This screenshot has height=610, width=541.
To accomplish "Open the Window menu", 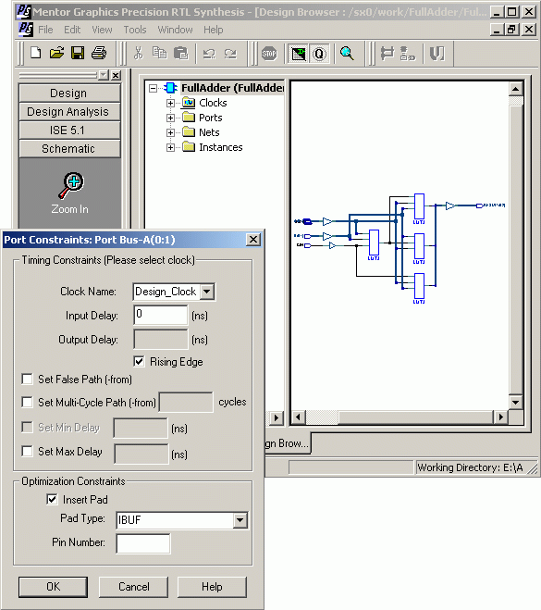I will 175,30.
